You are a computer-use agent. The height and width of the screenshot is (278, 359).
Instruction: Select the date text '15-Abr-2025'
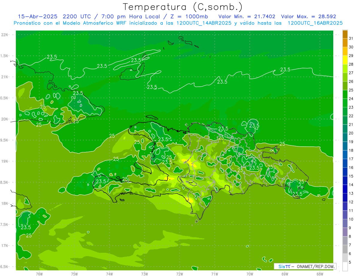point(38,16)
